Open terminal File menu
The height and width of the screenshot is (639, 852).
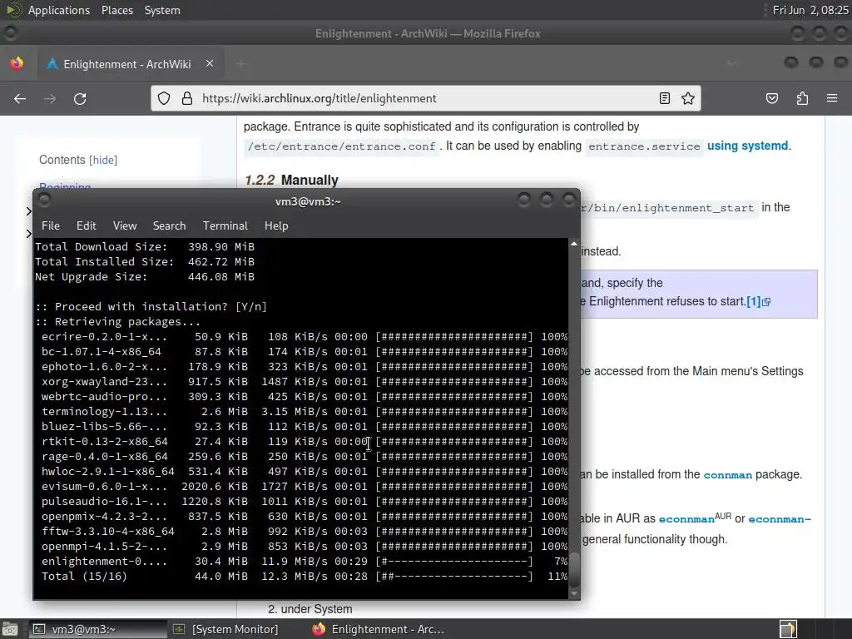[51, 225]
